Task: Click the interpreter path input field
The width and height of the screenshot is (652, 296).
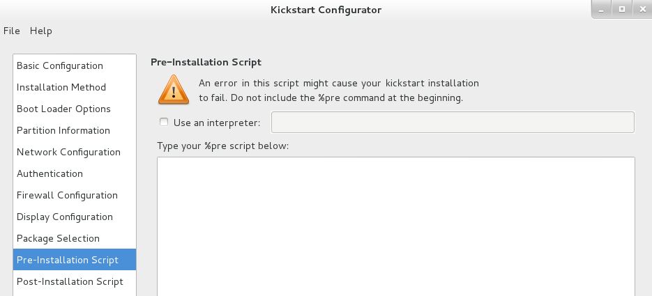Action: pos(453,122)
